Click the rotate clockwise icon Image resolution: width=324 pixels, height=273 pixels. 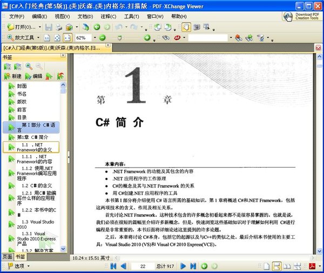(x=168, y=27)
